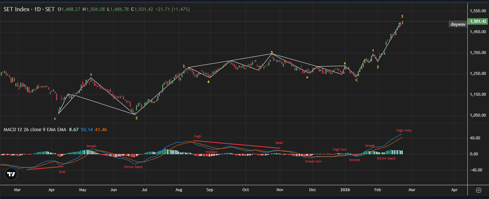Screen dimensions: 489x199
Task: Select the "throw back" annotation under February MACD
Action: [386, 158]
